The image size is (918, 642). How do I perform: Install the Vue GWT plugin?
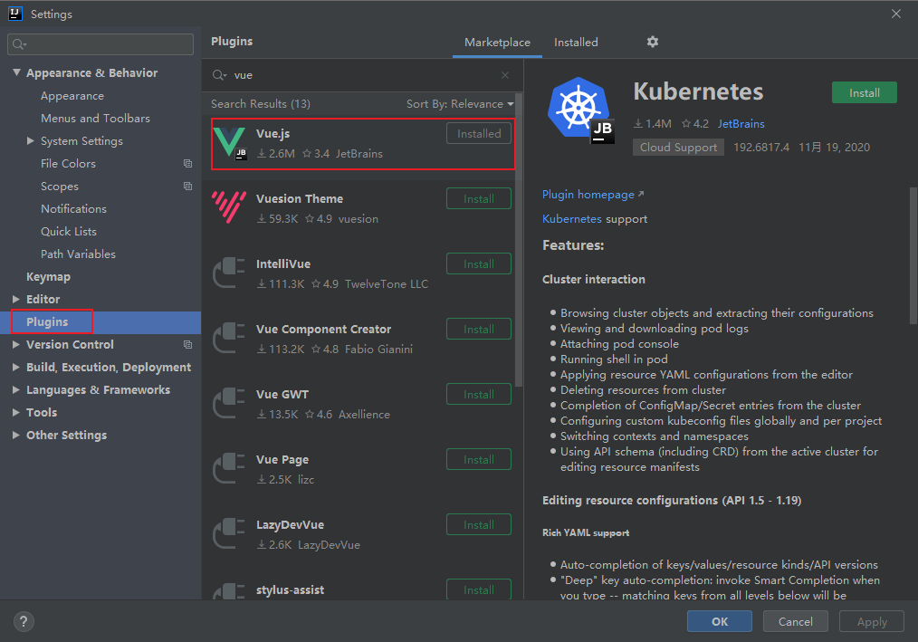[479, 394]
